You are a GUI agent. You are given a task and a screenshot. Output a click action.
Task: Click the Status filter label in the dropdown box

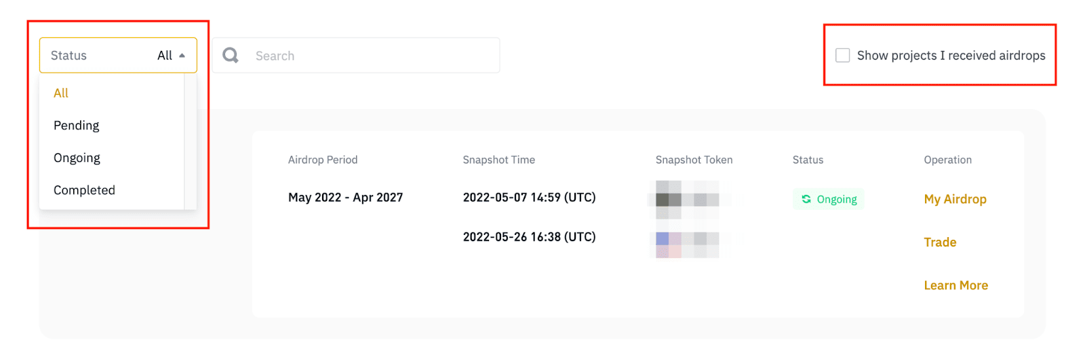tap(68, 56)
